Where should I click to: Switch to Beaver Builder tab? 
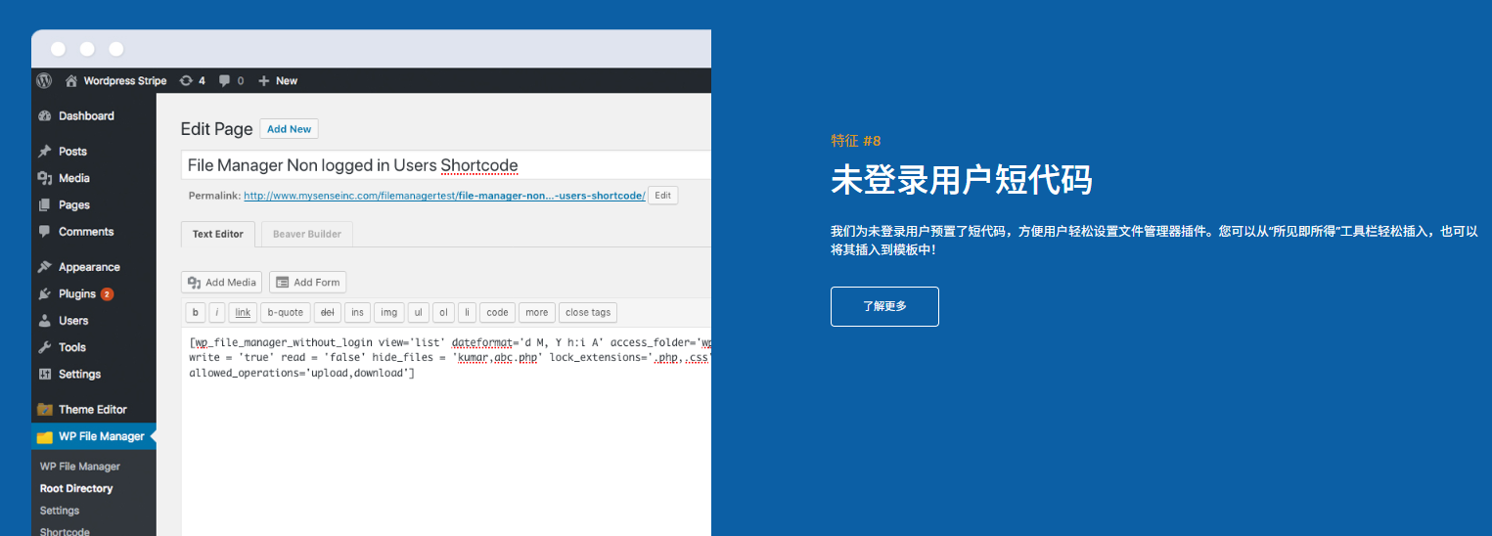pos(307,235)
